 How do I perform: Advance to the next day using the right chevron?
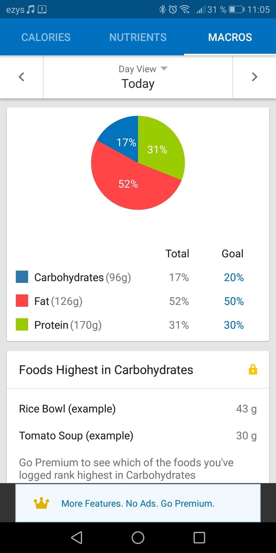coord(255,77)
